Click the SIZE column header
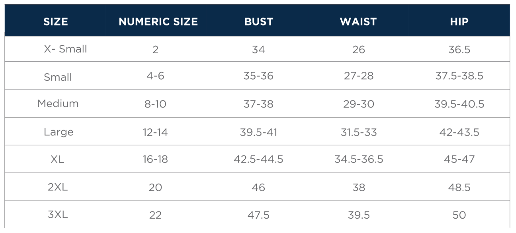This screenshot has width=516, height=233. (x=56, y=21)
